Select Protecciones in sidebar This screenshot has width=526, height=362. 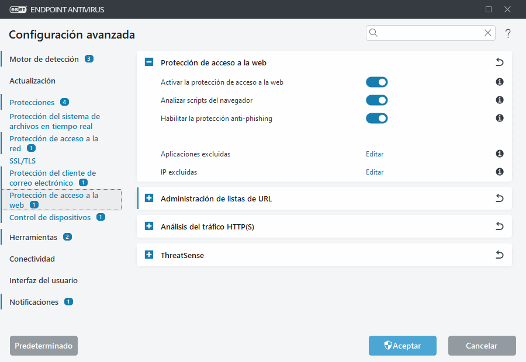click(32, 102)
